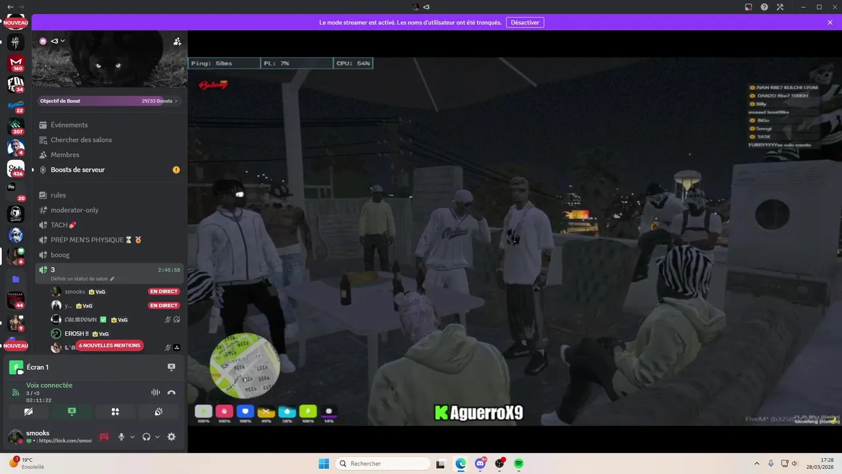Expand the Objectif de Boost chevron
The image size is (842, 474).
point(176,101)
